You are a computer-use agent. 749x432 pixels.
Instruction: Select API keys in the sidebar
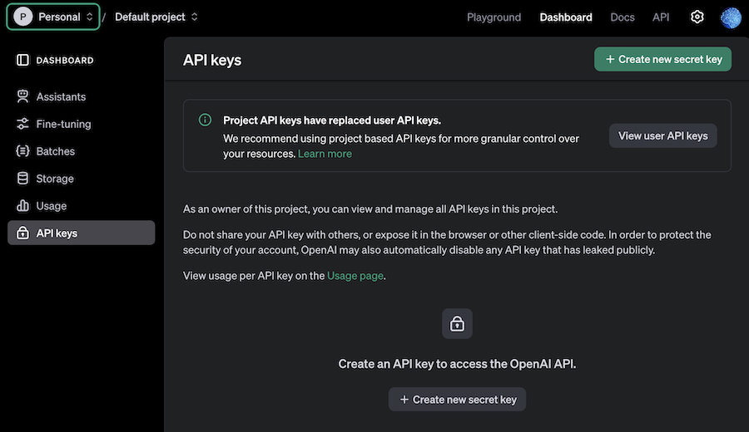pos(82,233)
